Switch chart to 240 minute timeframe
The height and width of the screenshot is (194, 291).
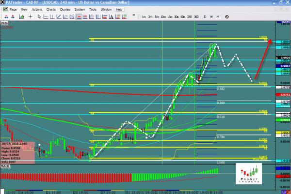click(x=189, y=16)
